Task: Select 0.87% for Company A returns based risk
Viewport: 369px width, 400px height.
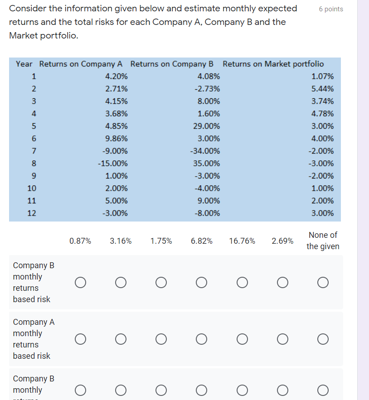Action: (x=80, y=339)
